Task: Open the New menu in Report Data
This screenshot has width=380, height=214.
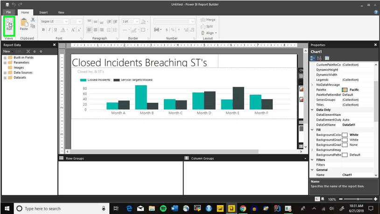Action: click(x=8, y=51)
